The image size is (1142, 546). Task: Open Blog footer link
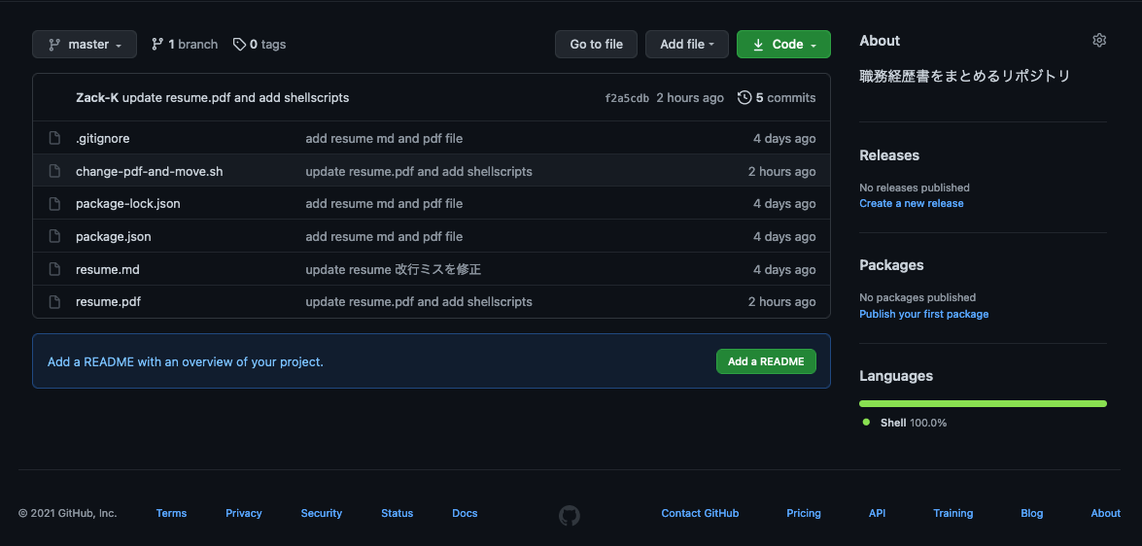tap(1031, 513)
